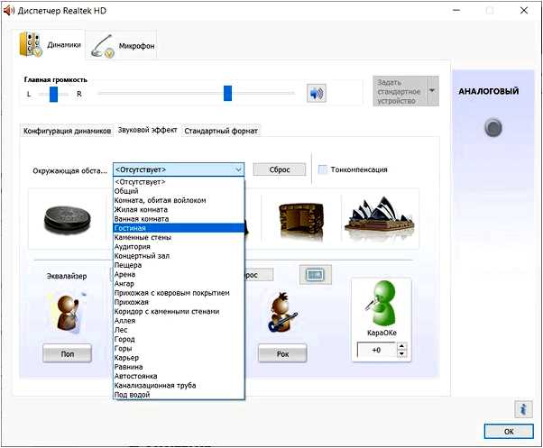543x448 pixels.
Task: Choose Коридор с каменными стенами
Action: tap(179, 311)
